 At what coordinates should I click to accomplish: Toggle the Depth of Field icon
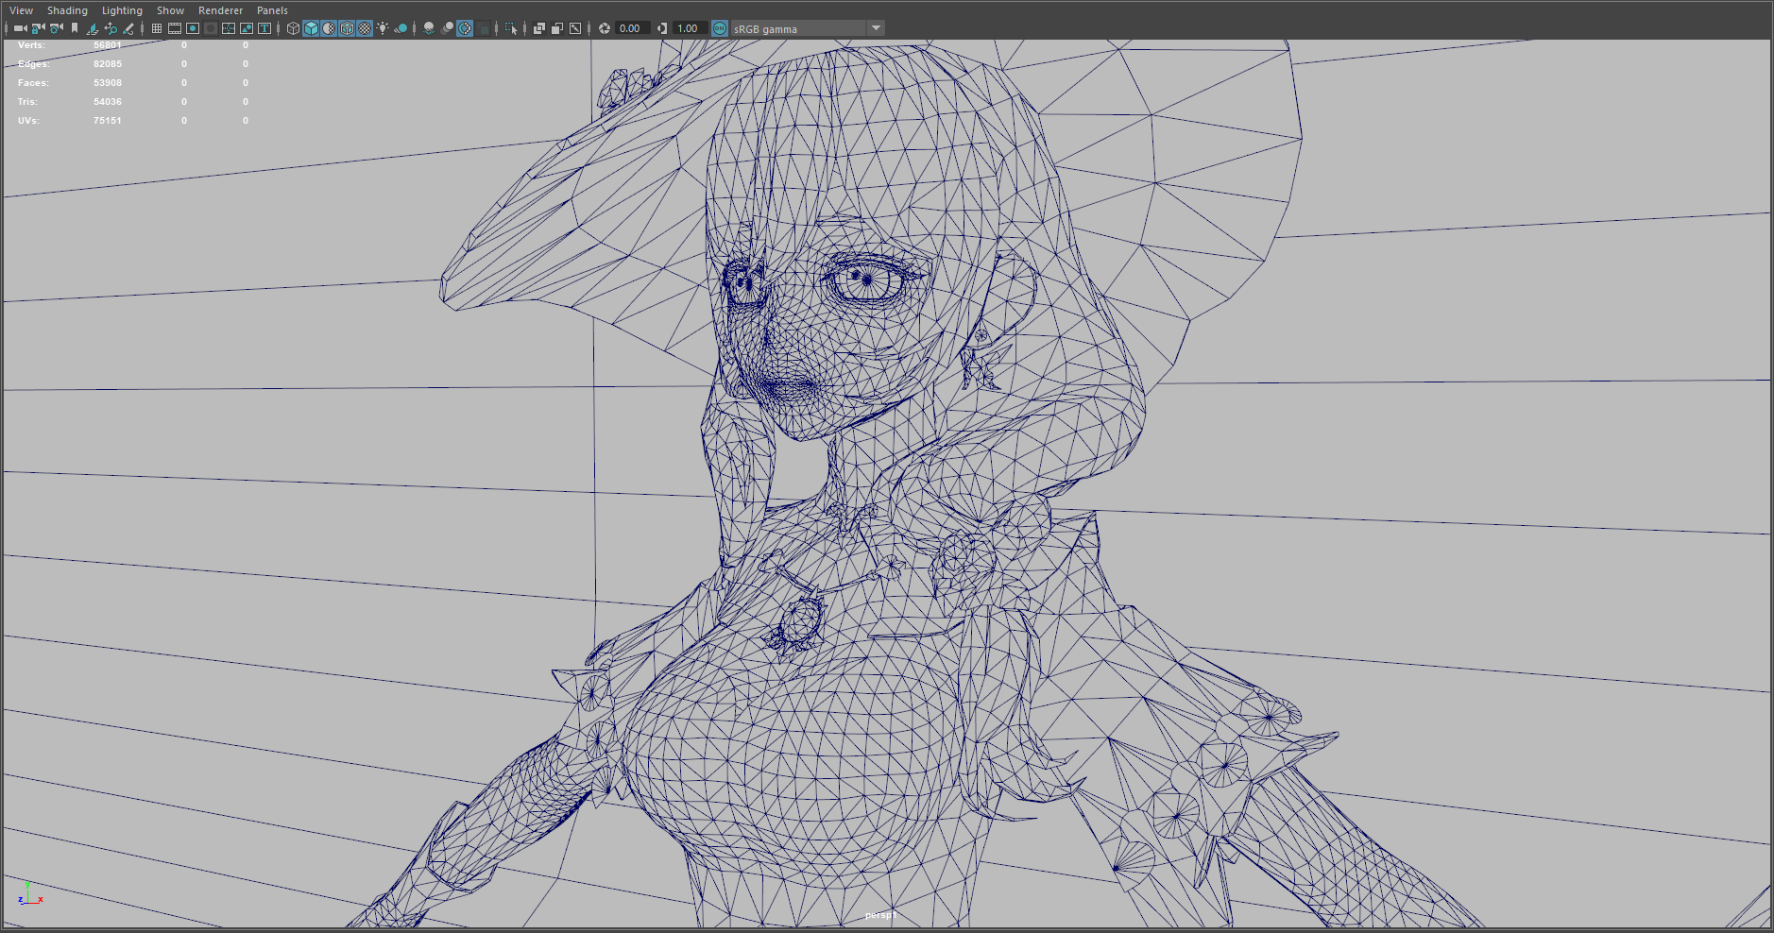(x=483, y=28)
